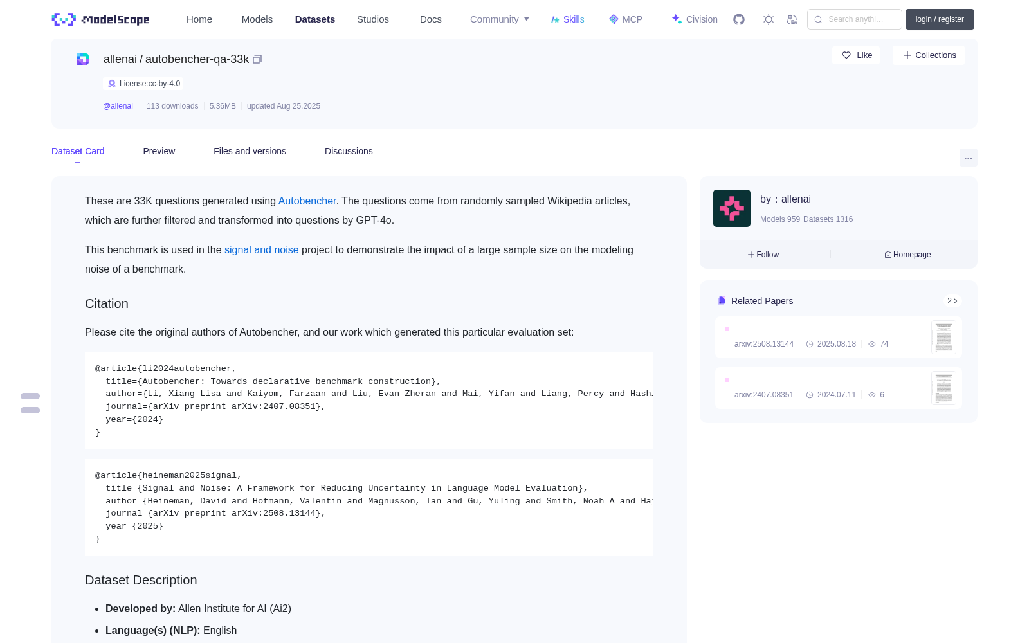This screenshot has height=643, width=1029.
Task: Click the MCP diamond icon
Action: click(x=614, y=19)
